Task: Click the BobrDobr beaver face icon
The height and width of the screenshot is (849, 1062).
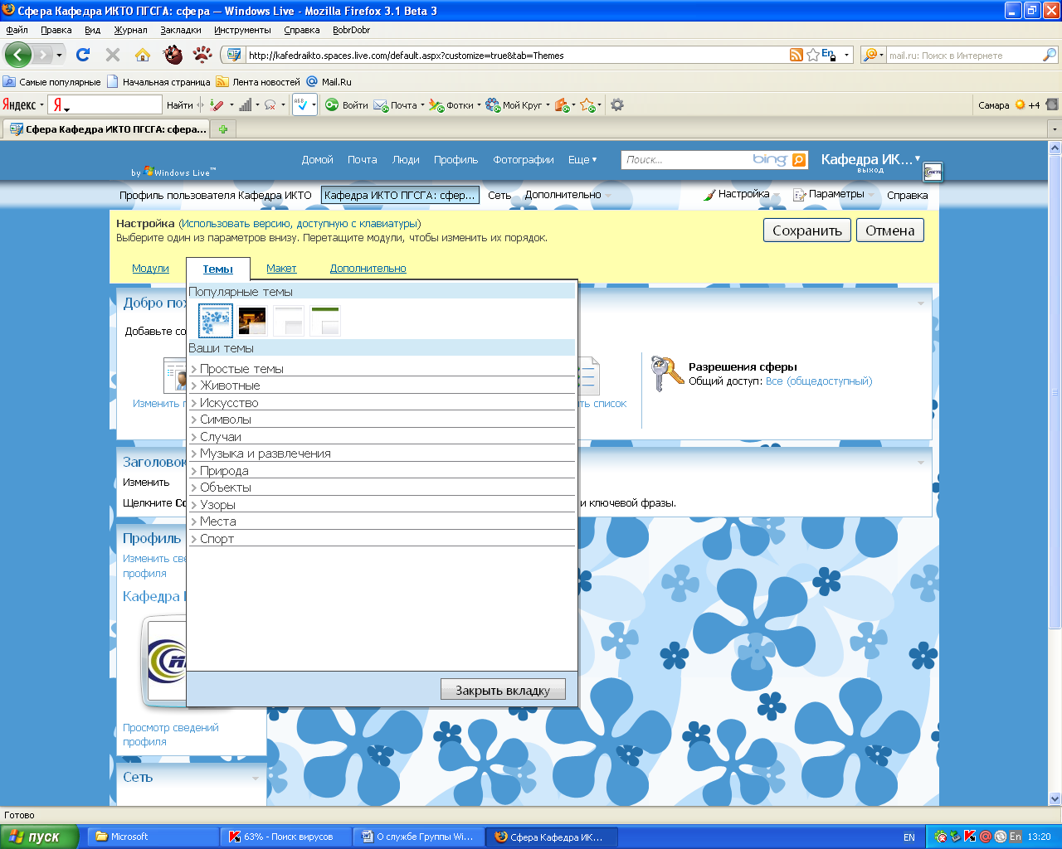Action: tap(173, 55)
